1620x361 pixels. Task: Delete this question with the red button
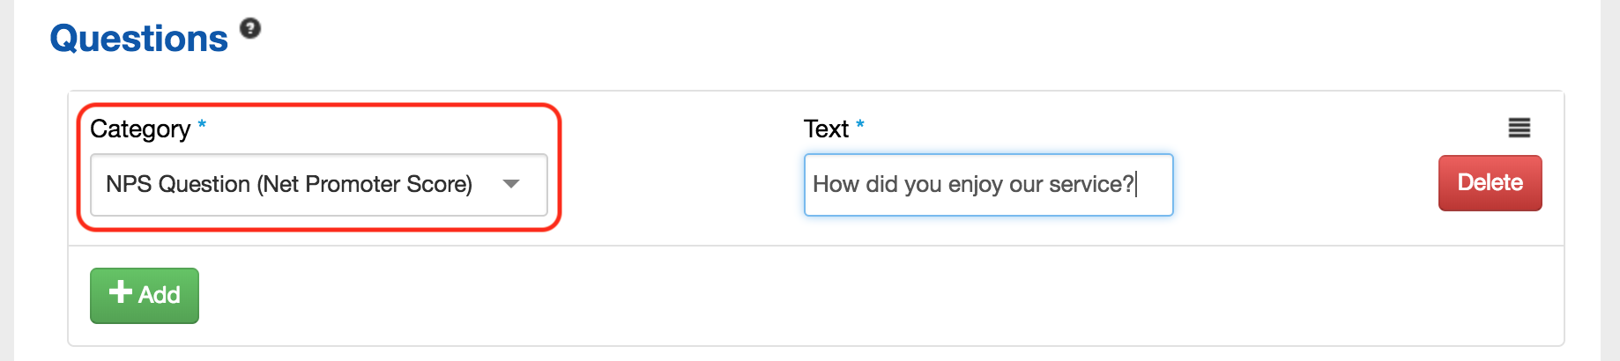(x=1490, y=182)
